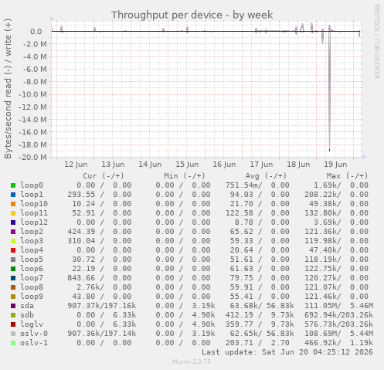Click the 'oslv-0' legend label
384x370 pixels.
[x=34, y=334]
